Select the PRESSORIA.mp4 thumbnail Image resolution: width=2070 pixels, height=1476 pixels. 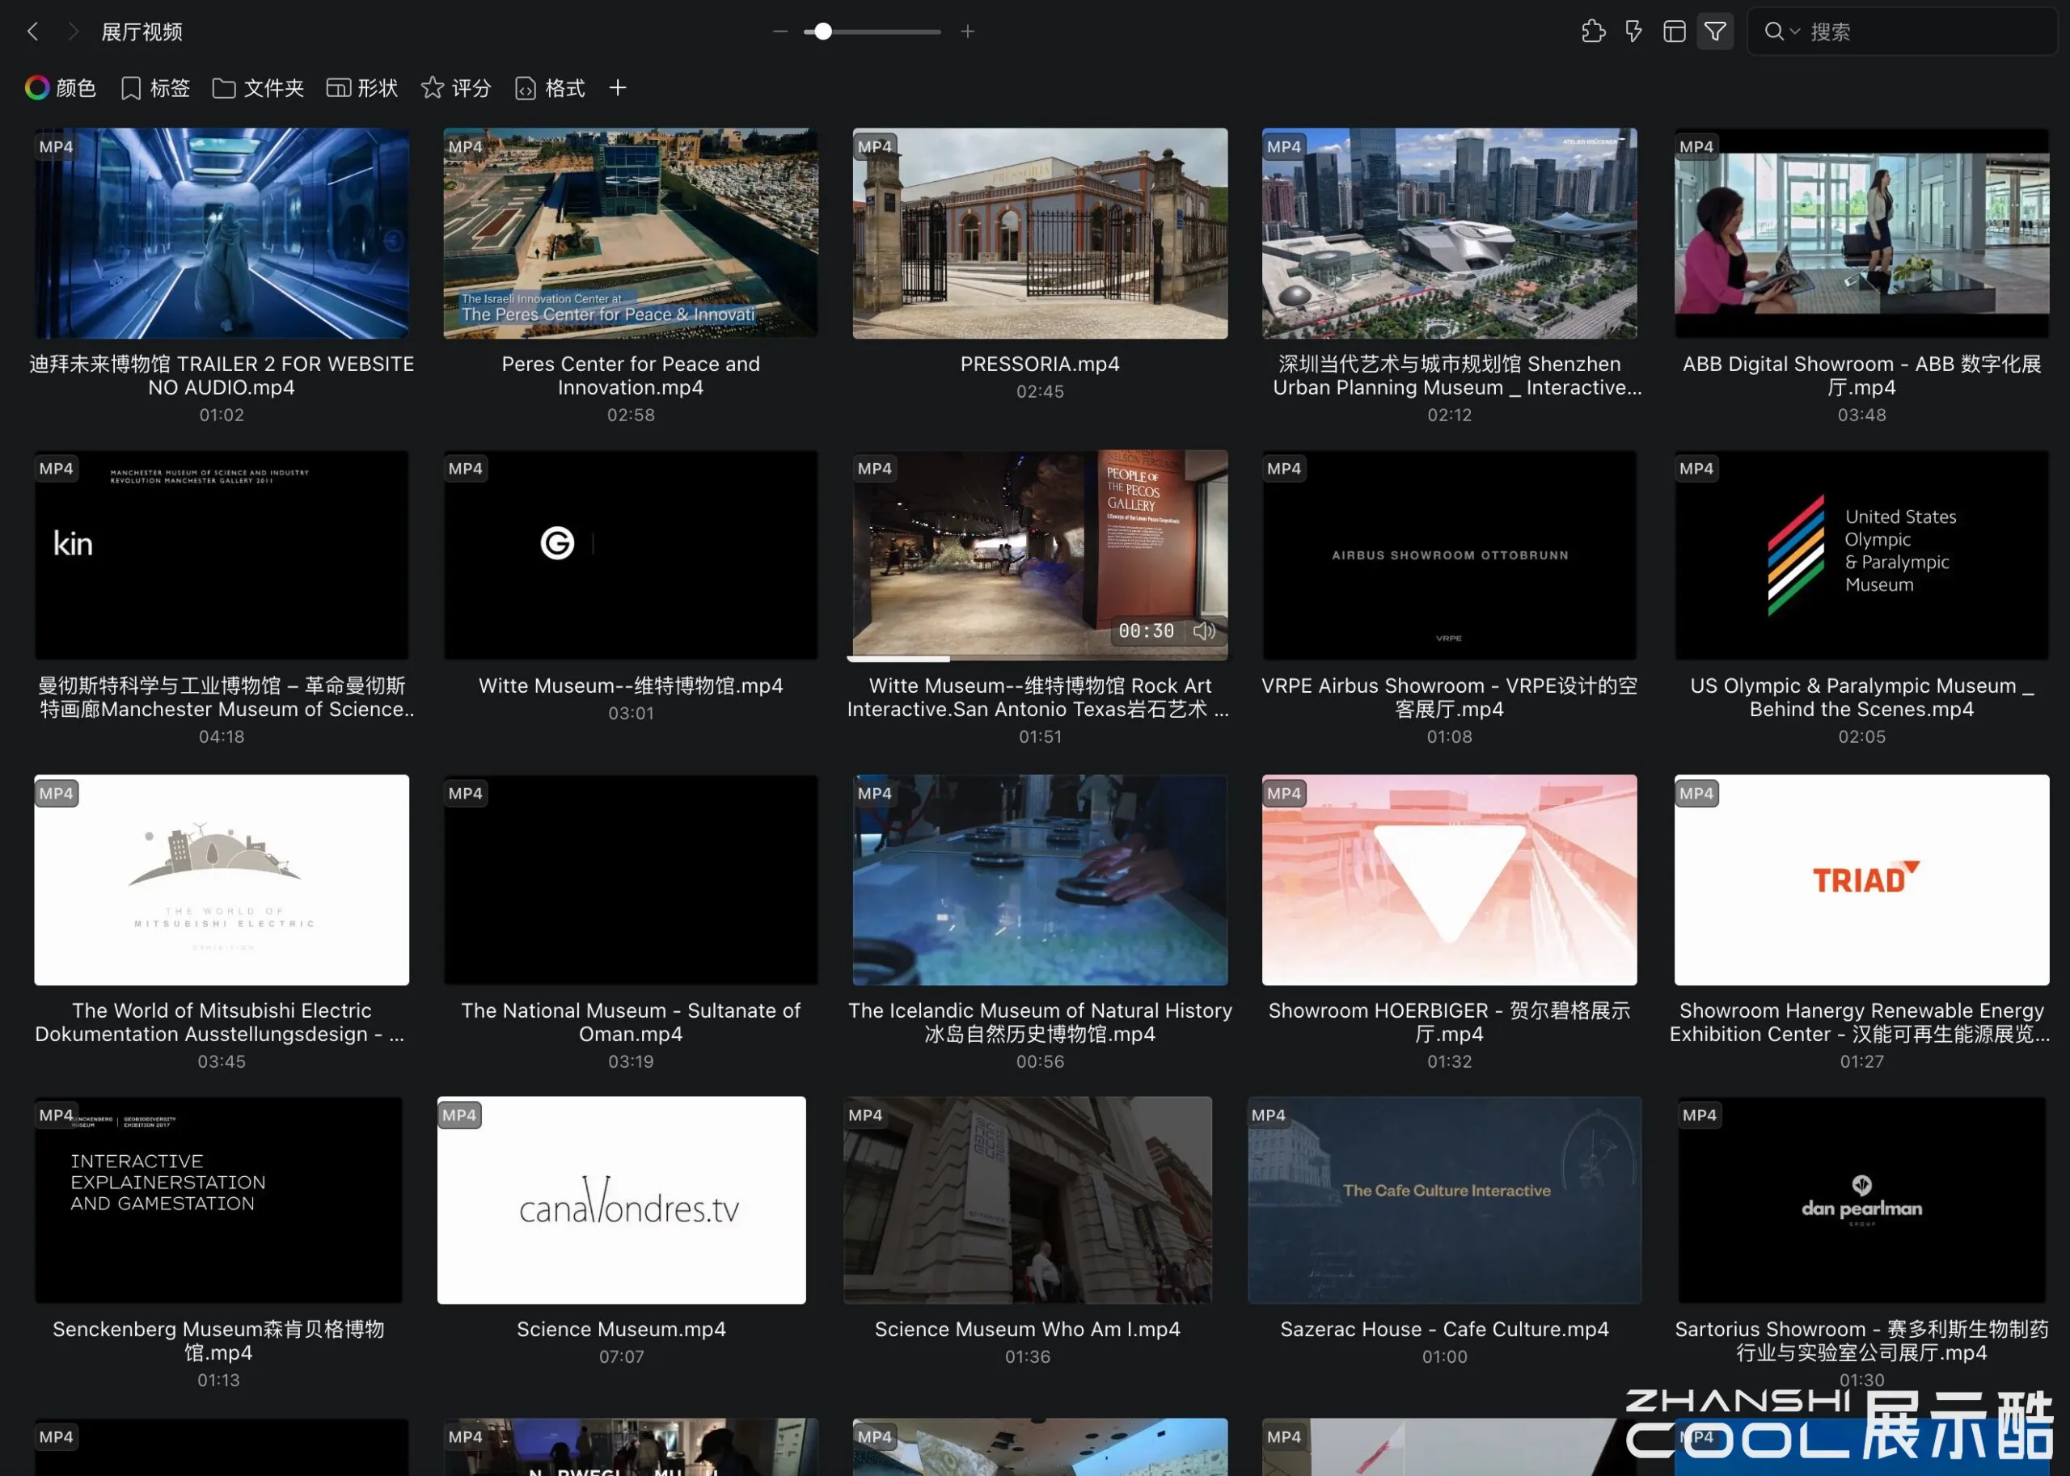(x=1040, y=234)
